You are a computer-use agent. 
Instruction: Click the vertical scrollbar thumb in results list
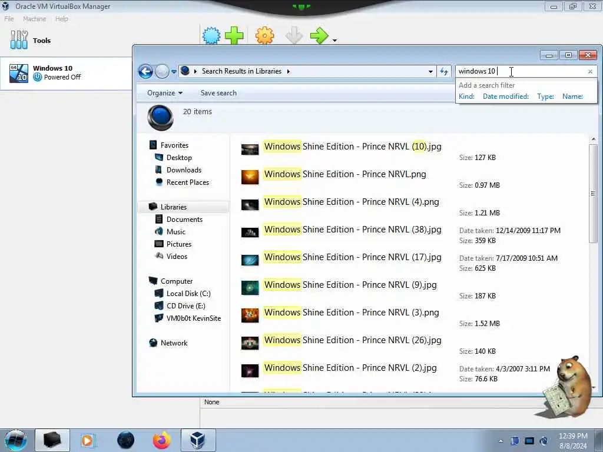pyautogui.click(x=593, y=194)
